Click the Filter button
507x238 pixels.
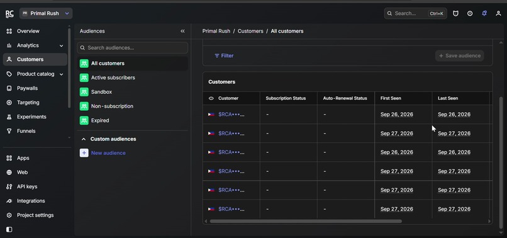click(x=224, y=55)
